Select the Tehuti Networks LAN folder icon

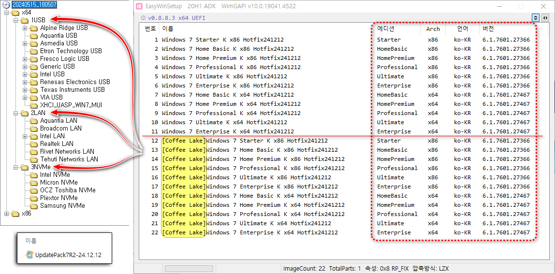(x=34, y=159)
